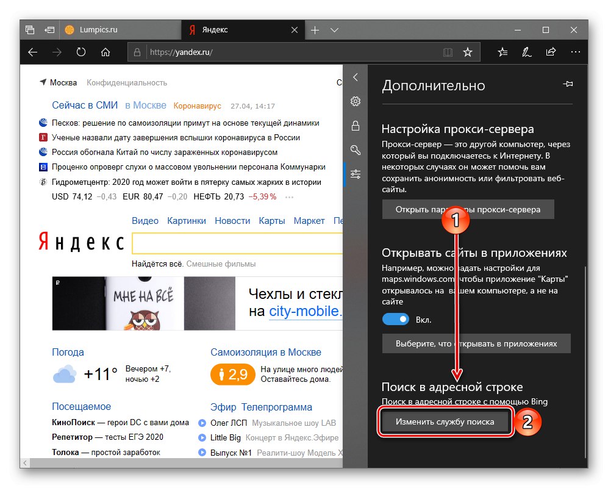Open General settings gear section

coord(356,102)
